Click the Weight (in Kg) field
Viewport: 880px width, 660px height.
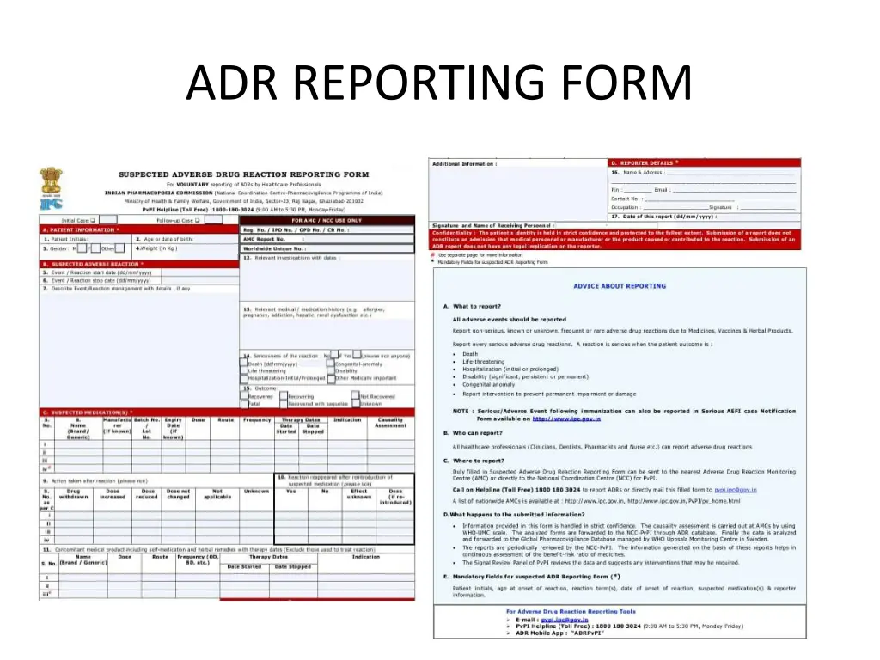click(186, 251)
